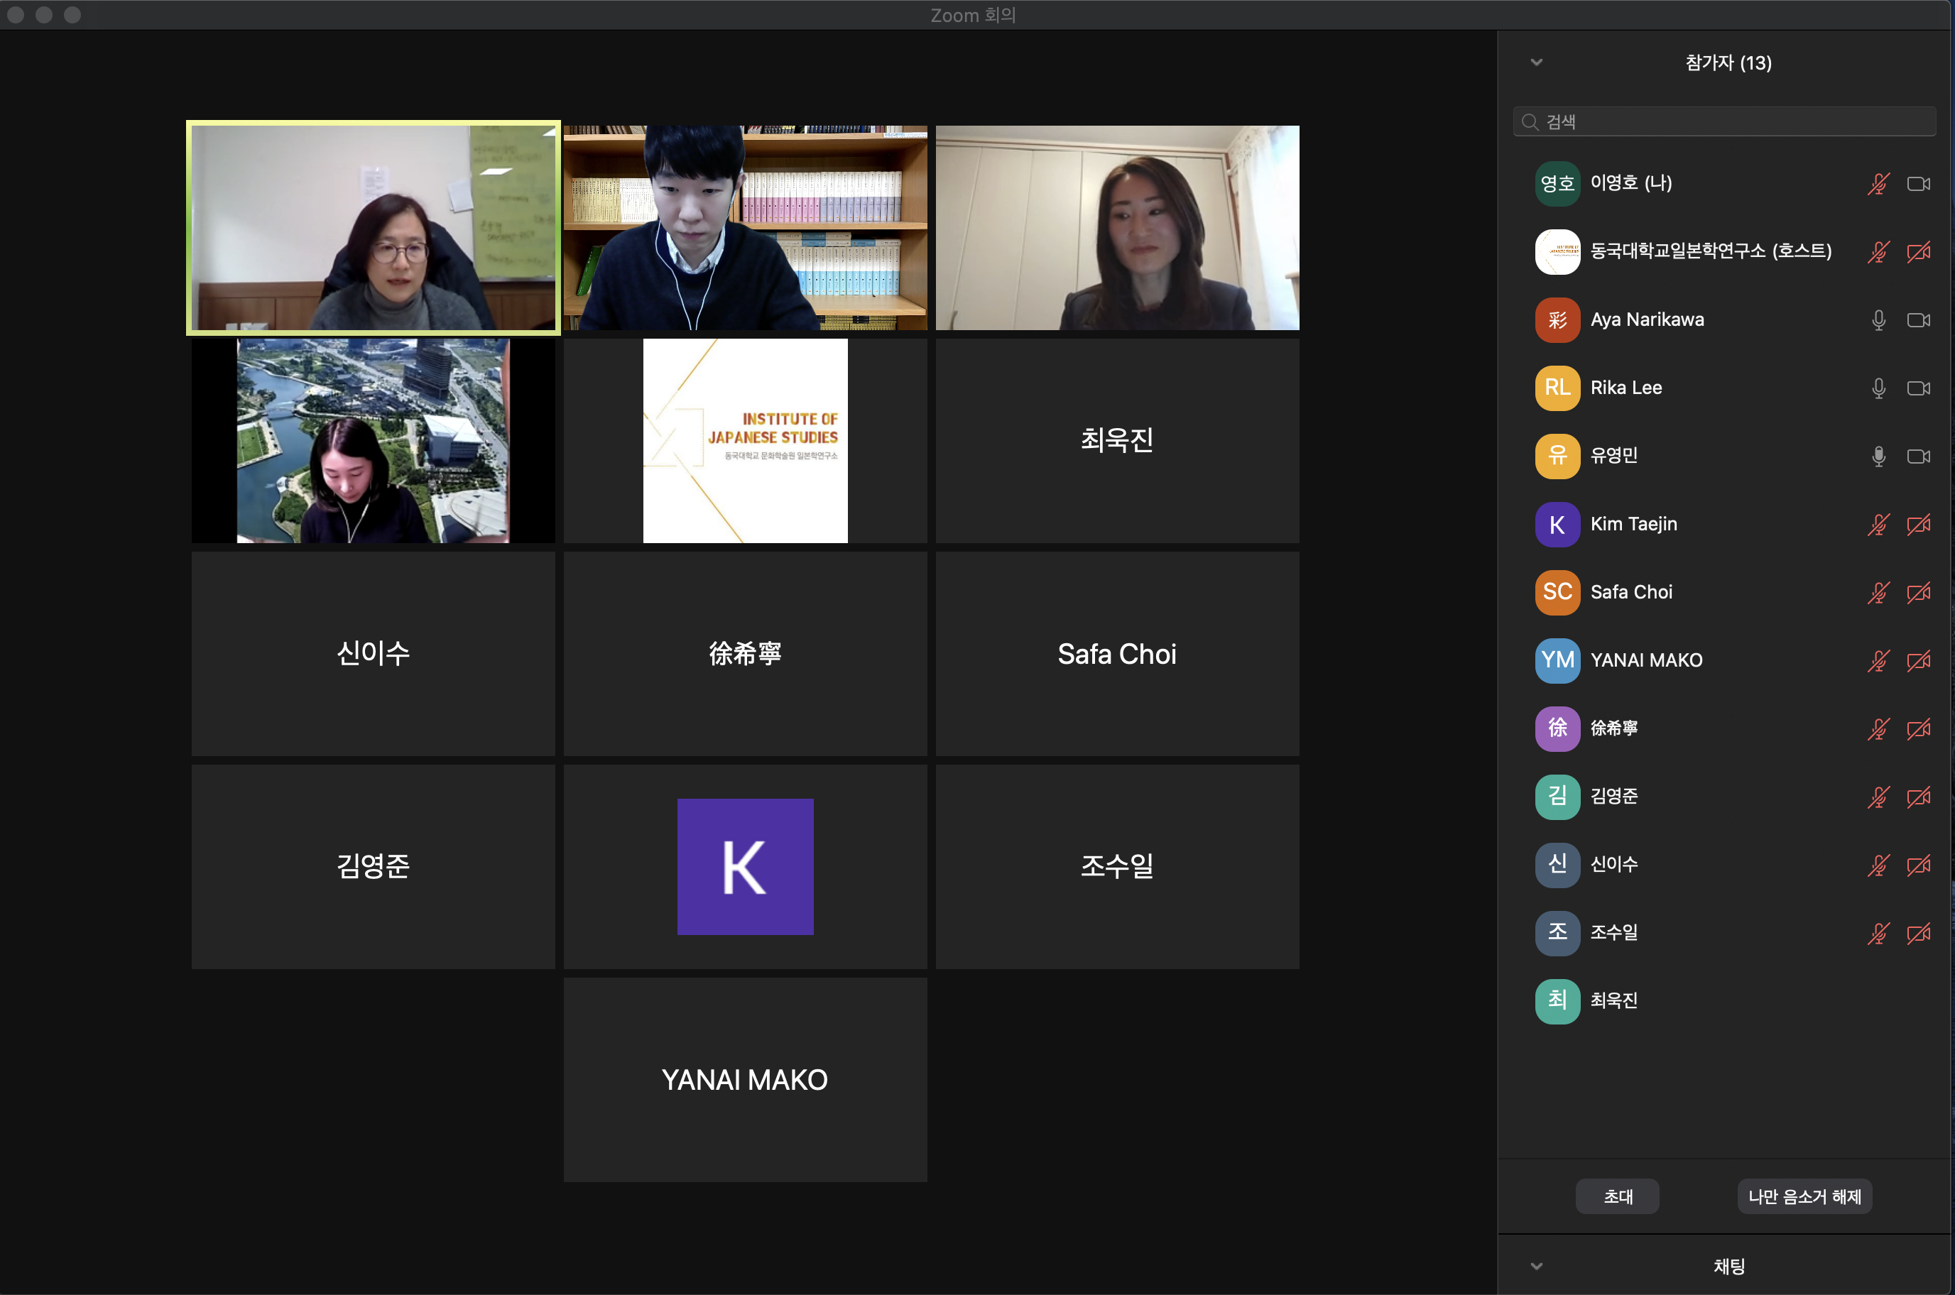This screenshot has height=1295, width=1955.
Task: Click camera icon for 유영민
Action: coord(1918,456)
